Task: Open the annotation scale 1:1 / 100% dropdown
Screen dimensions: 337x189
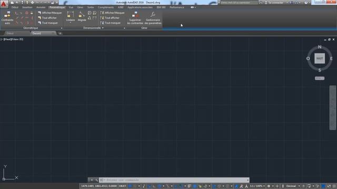Action: tap(257, 186)
